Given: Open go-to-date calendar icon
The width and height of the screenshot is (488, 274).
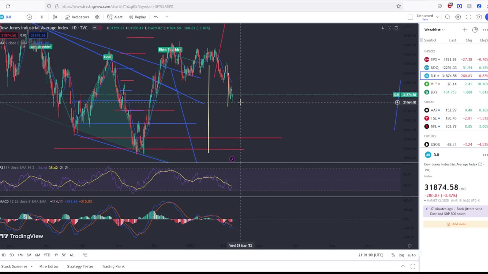Looking at the screenshot, I should coord(85,255).
